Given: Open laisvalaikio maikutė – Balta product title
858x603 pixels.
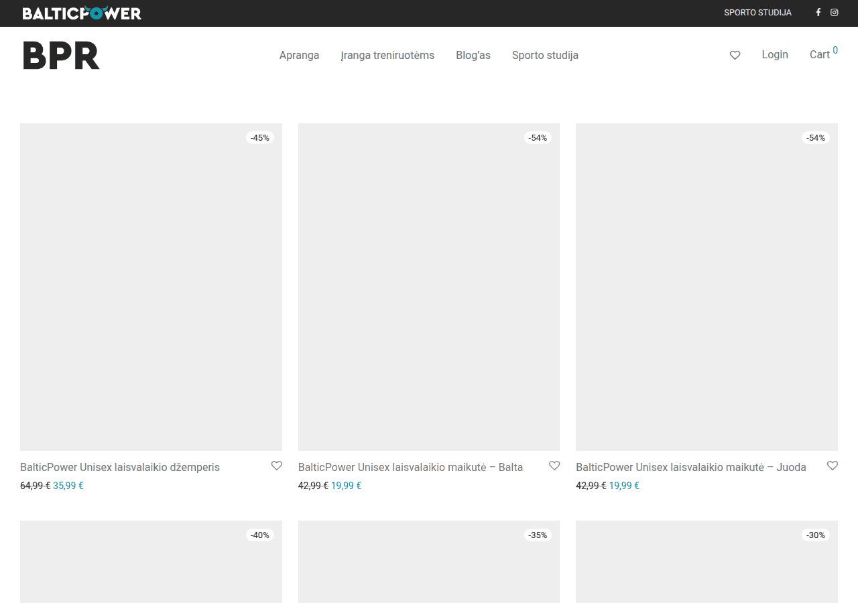Looking at the screenshot, I should [x=410, y=467].
